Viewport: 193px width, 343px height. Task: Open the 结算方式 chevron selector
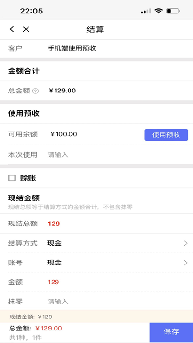(186, 243)
